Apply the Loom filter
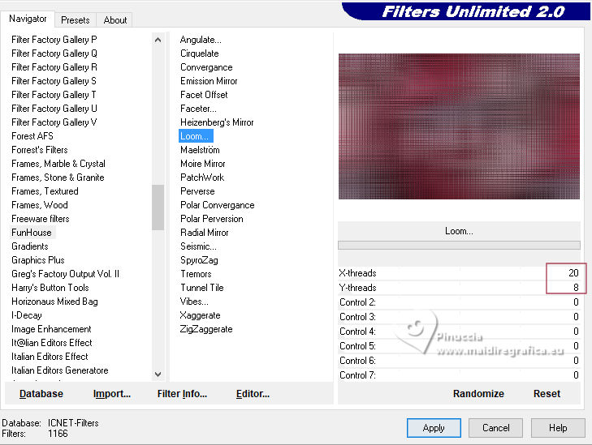This screenshot has height=445, width=592. (x=434, y=428)
